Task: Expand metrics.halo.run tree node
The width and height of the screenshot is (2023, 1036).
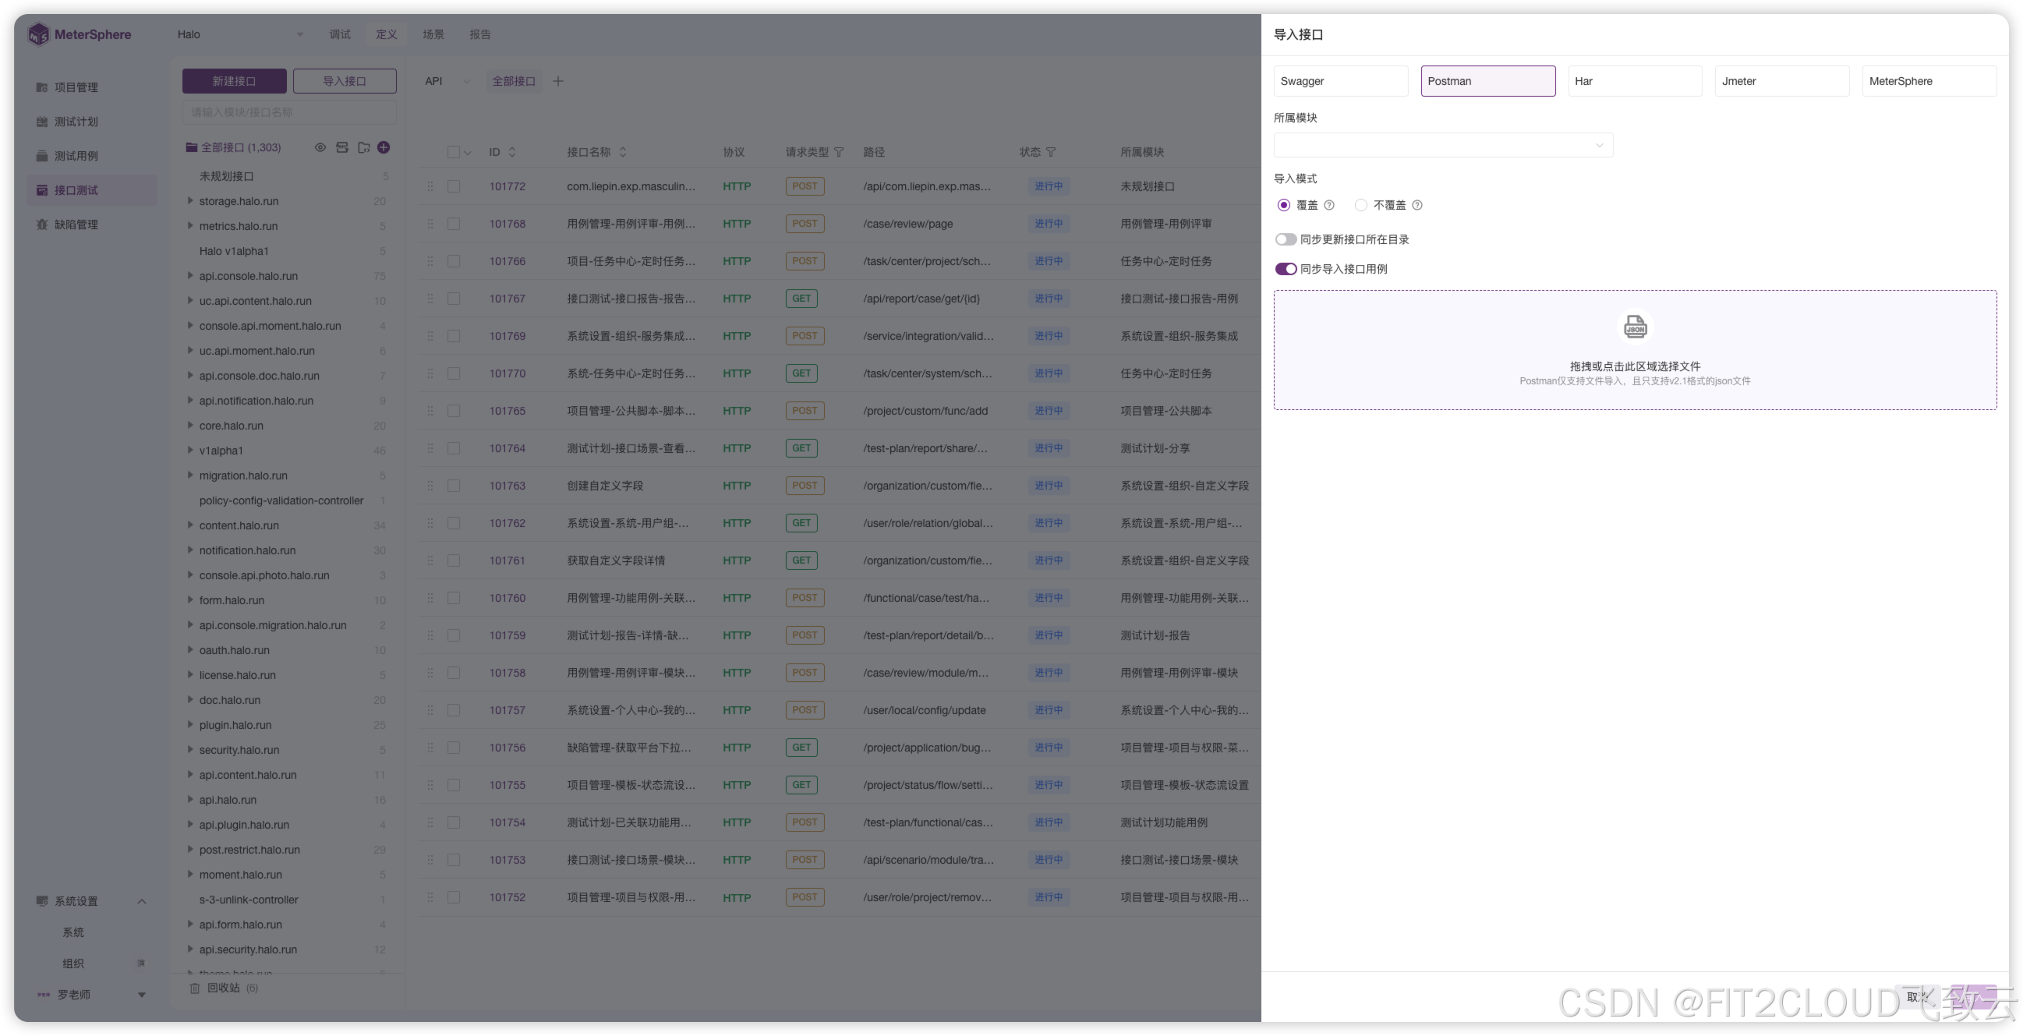Action: pos(190,226)
